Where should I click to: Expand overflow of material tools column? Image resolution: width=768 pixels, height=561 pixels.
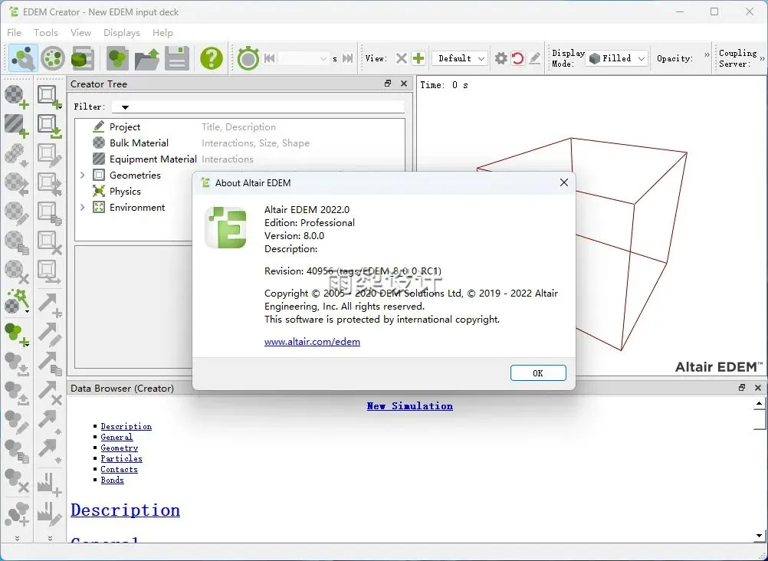coord(17,537)
